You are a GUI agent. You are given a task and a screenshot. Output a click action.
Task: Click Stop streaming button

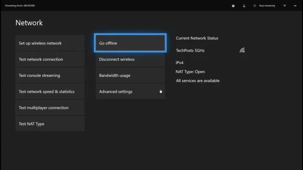(264, 6)
